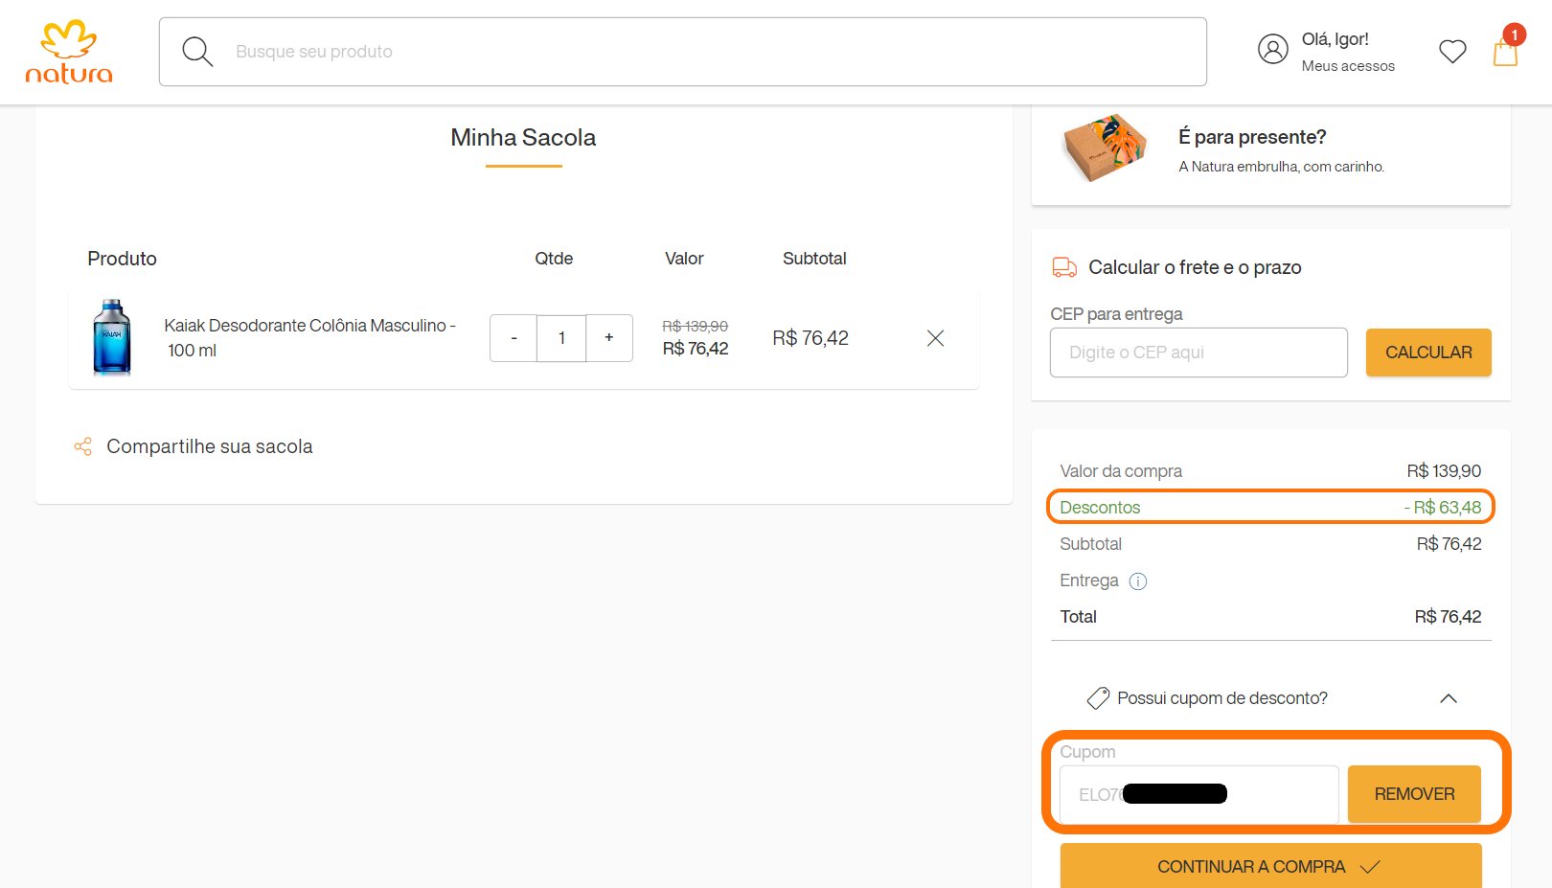Decrease Kaiak quantity with minus button
Screen dimensions: 1552x888
pyautogui.click(x=514, y=338)
